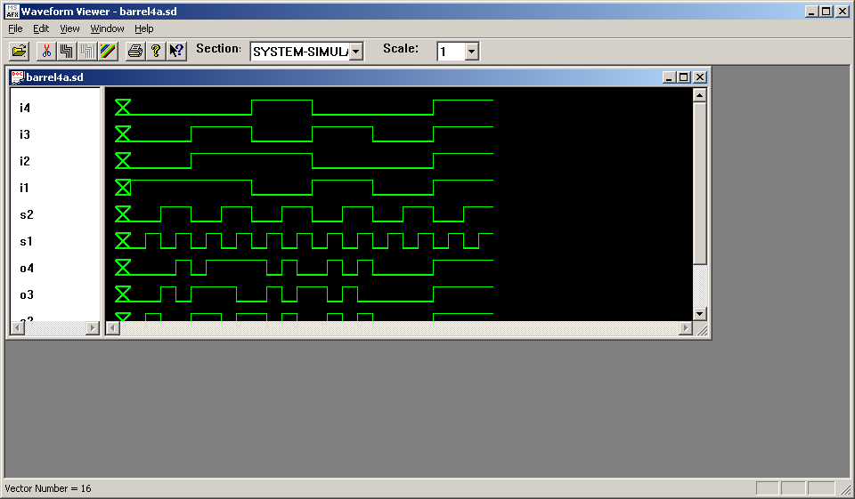Click the waveform vertical scrollbar up arrow
The width and height of the screenshot is (855, 499).
(x=699, y=94)
